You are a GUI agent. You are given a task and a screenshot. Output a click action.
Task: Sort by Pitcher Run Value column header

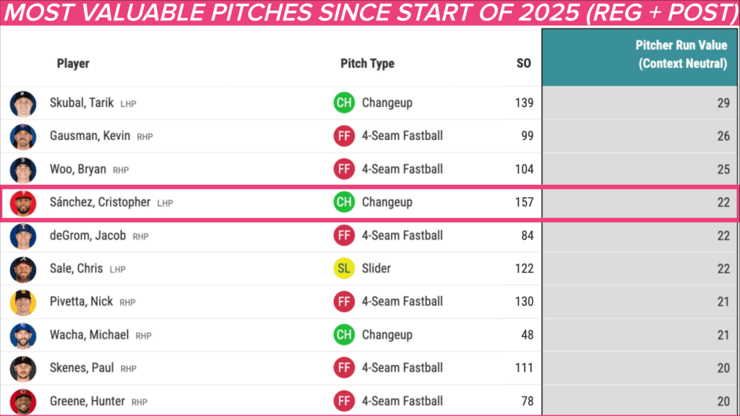681,55
